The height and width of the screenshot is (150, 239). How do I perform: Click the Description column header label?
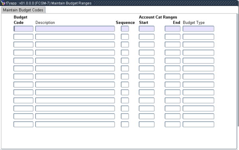point(45,23)
